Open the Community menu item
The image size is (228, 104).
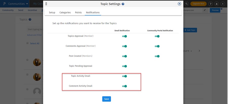click(8, 10)
